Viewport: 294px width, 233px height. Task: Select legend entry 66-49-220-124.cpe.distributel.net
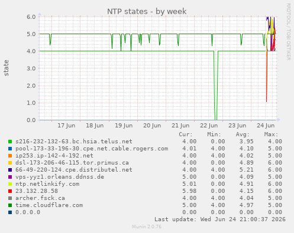point(74,170)
